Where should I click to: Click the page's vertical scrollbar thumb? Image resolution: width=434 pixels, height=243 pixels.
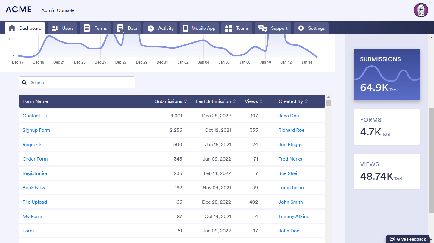tap(431, 160)
